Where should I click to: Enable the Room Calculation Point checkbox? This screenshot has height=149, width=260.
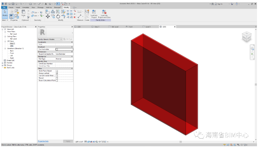click(x=57, y=81)
